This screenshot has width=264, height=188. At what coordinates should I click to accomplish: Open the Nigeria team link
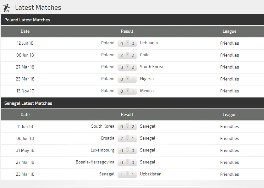[147, 79]
